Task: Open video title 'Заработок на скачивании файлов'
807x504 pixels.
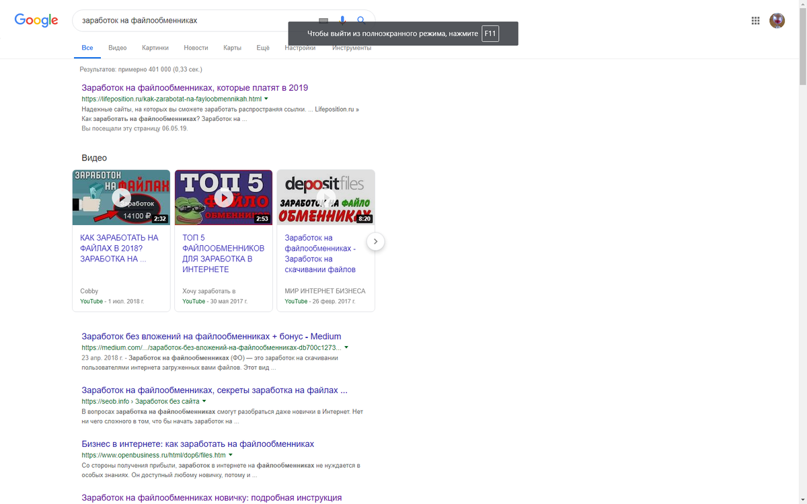Action: click(320, 253)
